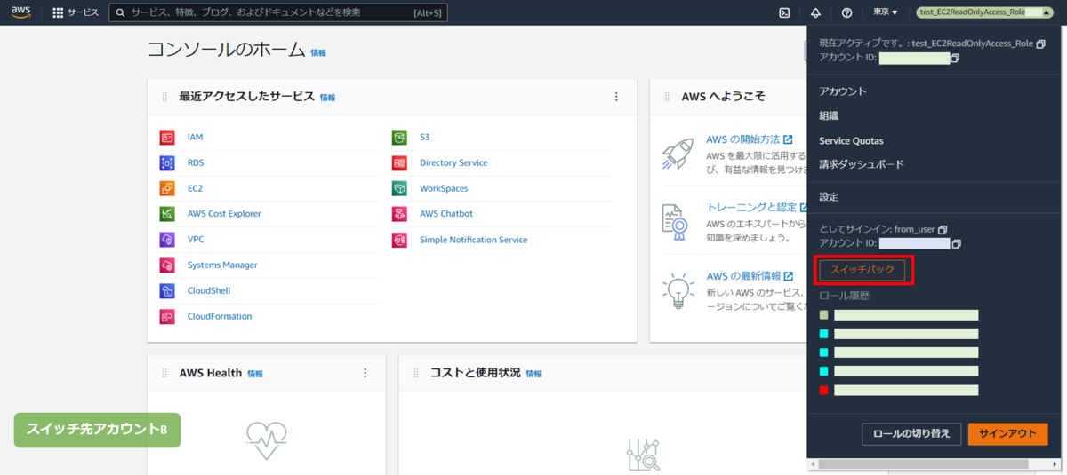Screen dimensions: 1067x475
Task: Click 情報 next to コンソールのホーム
Action: pyautogui.click(x=318, y=53)
